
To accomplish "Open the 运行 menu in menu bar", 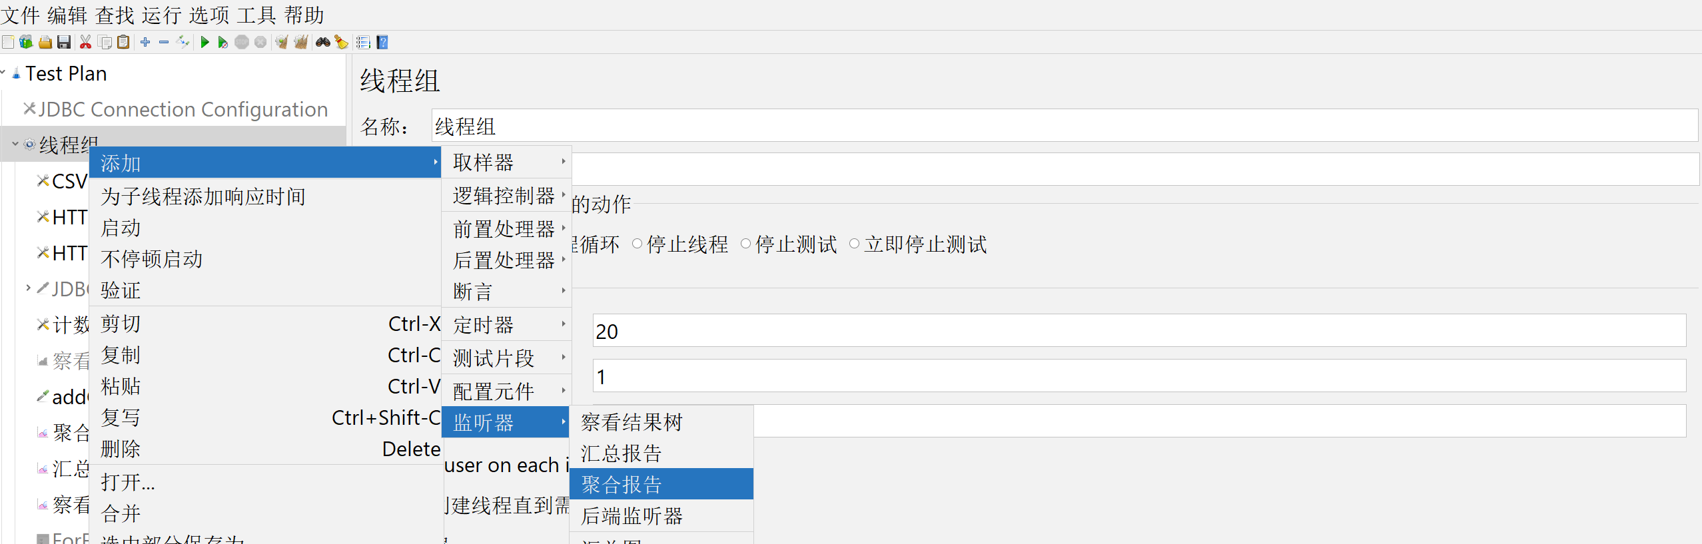I will pyautogui.click(x=161, y=15).
